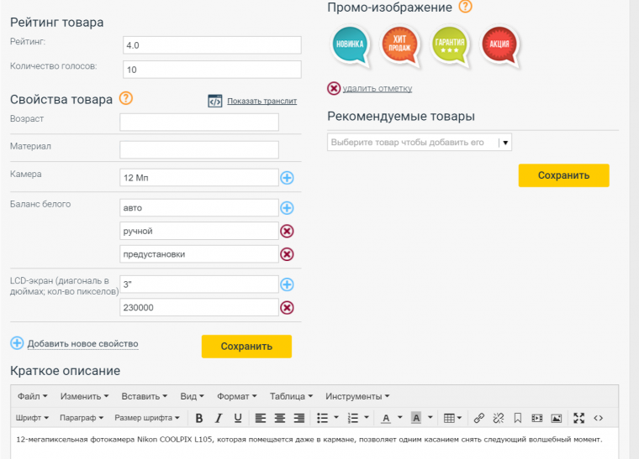639x459 pixels.
Task: Open recommended products dropdown
Action: [505, 143]
